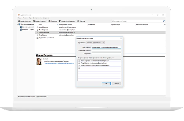Click Irina Petrova's contact photo
This screenshot has width=184, height=121.
pos(39,61)
